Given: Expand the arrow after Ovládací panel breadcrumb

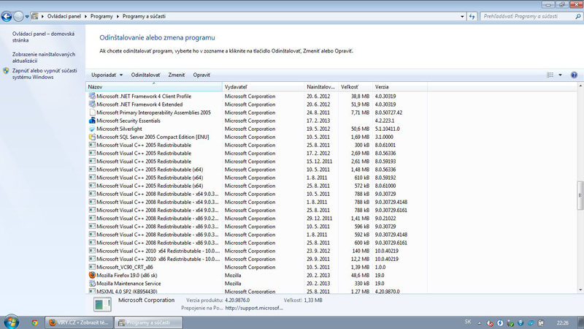Looking at the screenshot, I should pos(85,16).
